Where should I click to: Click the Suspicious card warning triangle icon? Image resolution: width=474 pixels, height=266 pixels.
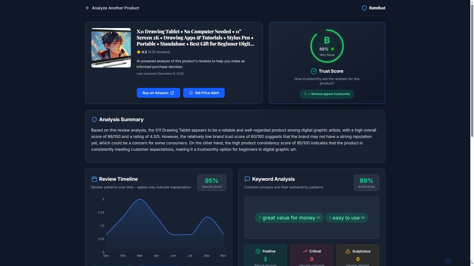(348, 251)
